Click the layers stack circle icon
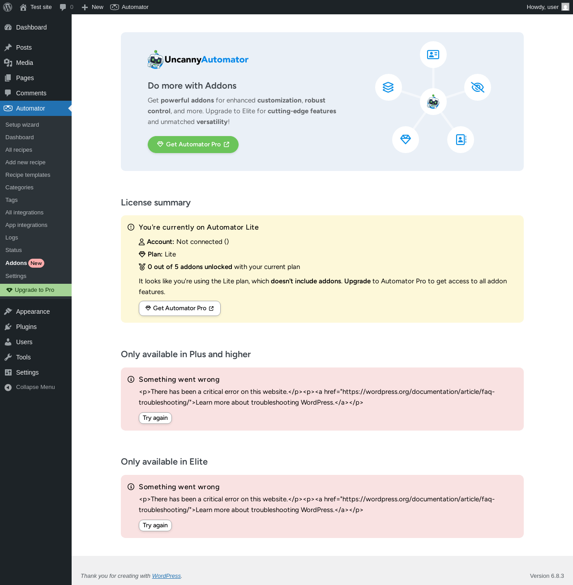 coord(388,87)
